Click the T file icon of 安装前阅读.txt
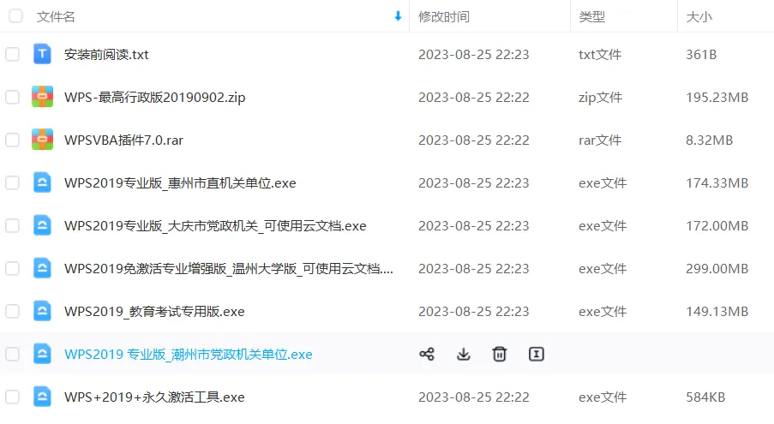 (x=42, y=54)
